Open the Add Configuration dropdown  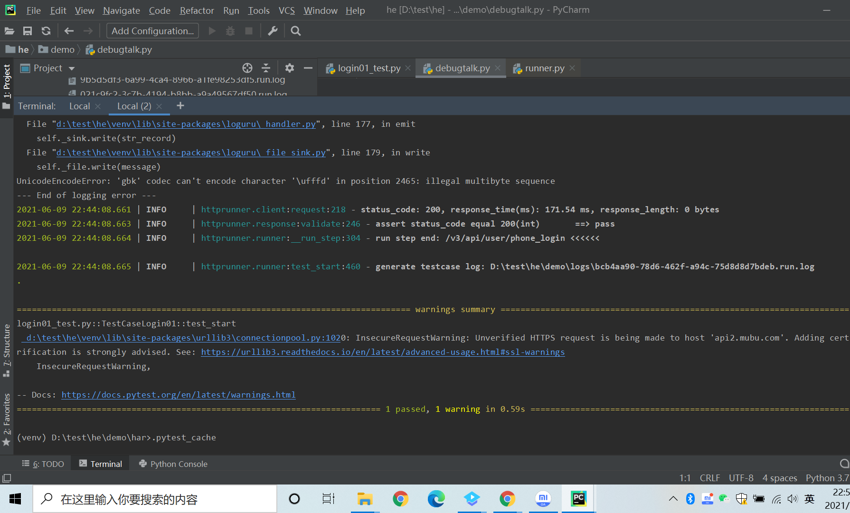152,31
